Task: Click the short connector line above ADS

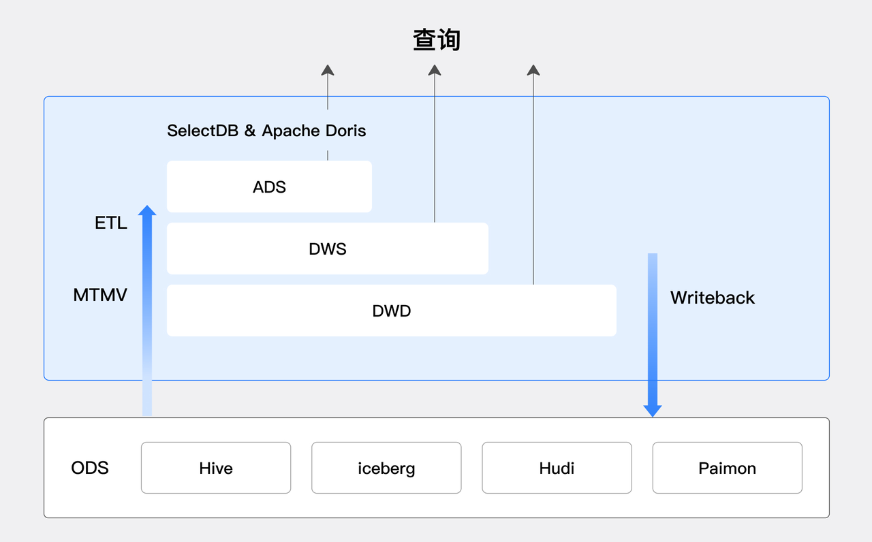Action: coord(328,155)
